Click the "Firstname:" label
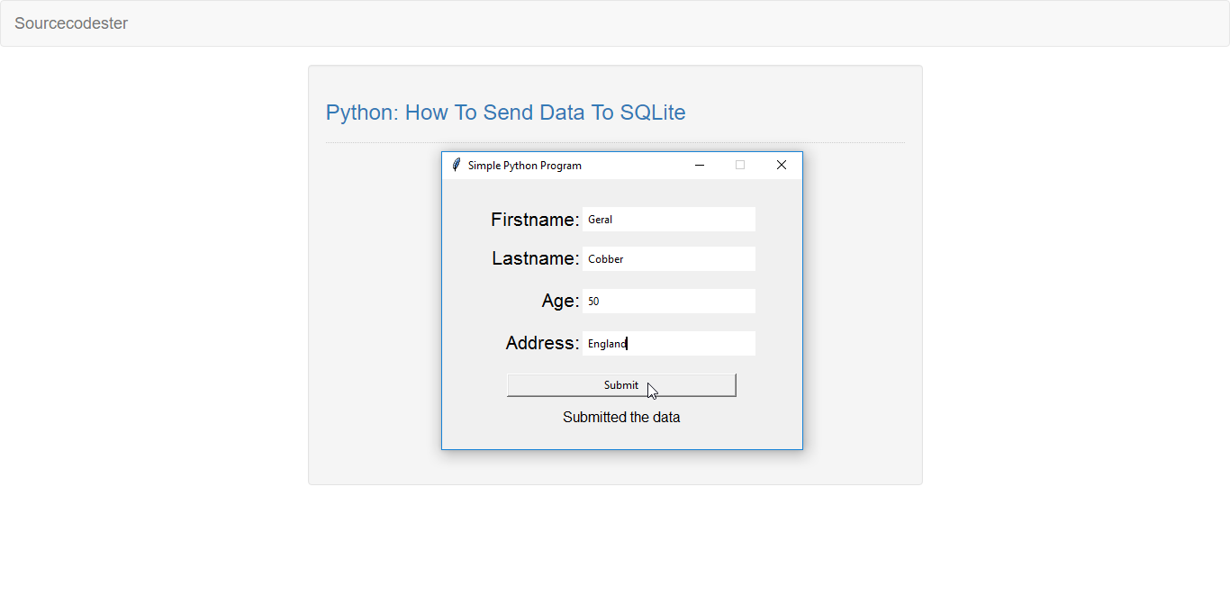This screenshot has width=1230, height=595. pos(535,220)
